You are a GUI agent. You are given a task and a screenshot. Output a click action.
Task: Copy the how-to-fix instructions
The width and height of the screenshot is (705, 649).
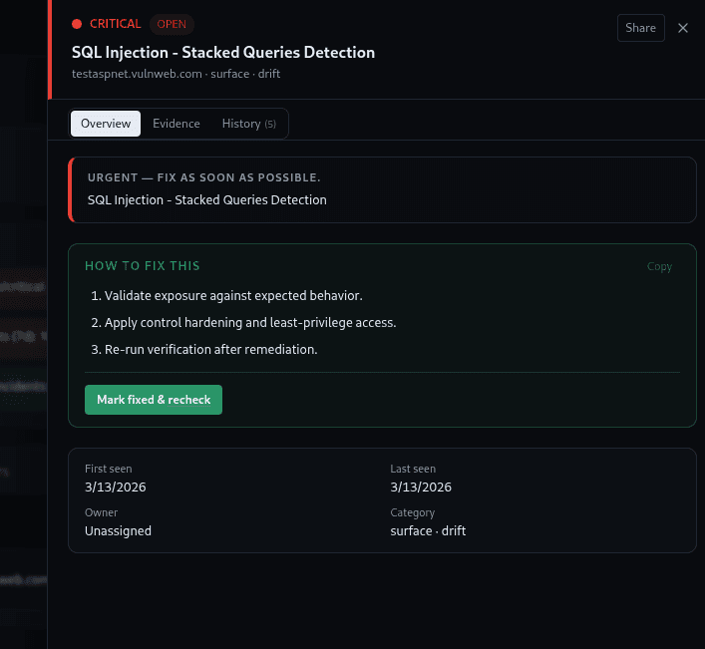tap(659, 266)
